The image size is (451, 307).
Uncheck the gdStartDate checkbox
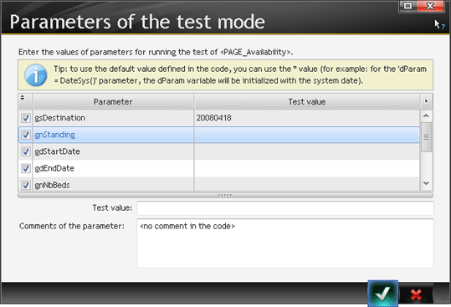point(26,151)
